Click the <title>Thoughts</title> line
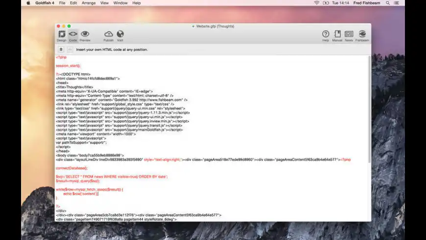Screen dimensions: 426x240 [x=74, y=87]
